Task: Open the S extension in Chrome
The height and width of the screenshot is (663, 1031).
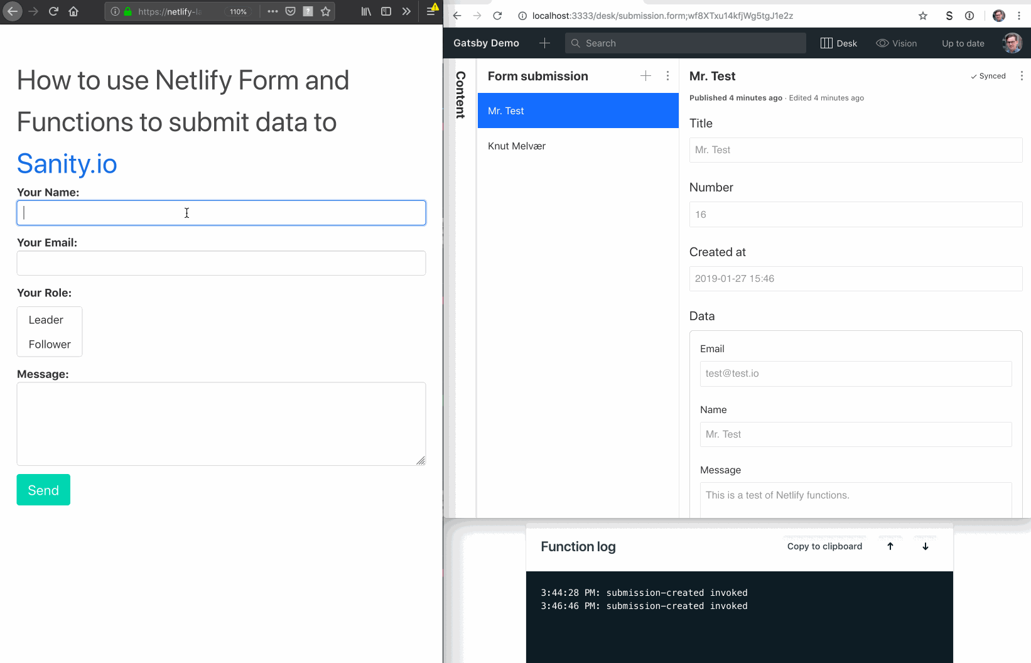Action: pyautogui.click(x=949, y=16)
